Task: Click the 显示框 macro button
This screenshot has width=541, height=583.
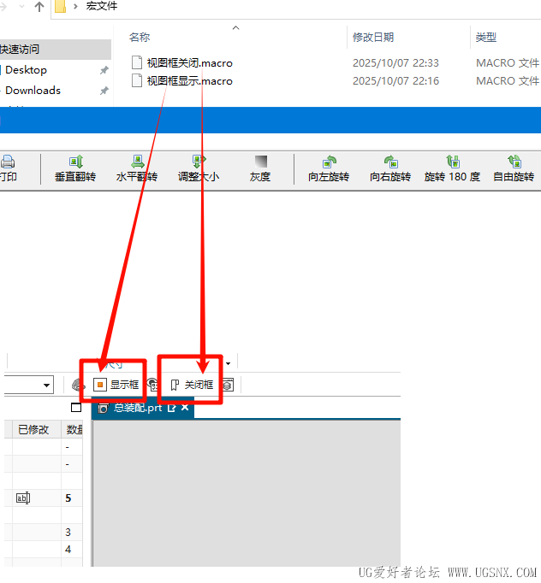Action: click(x=116, y=385)
